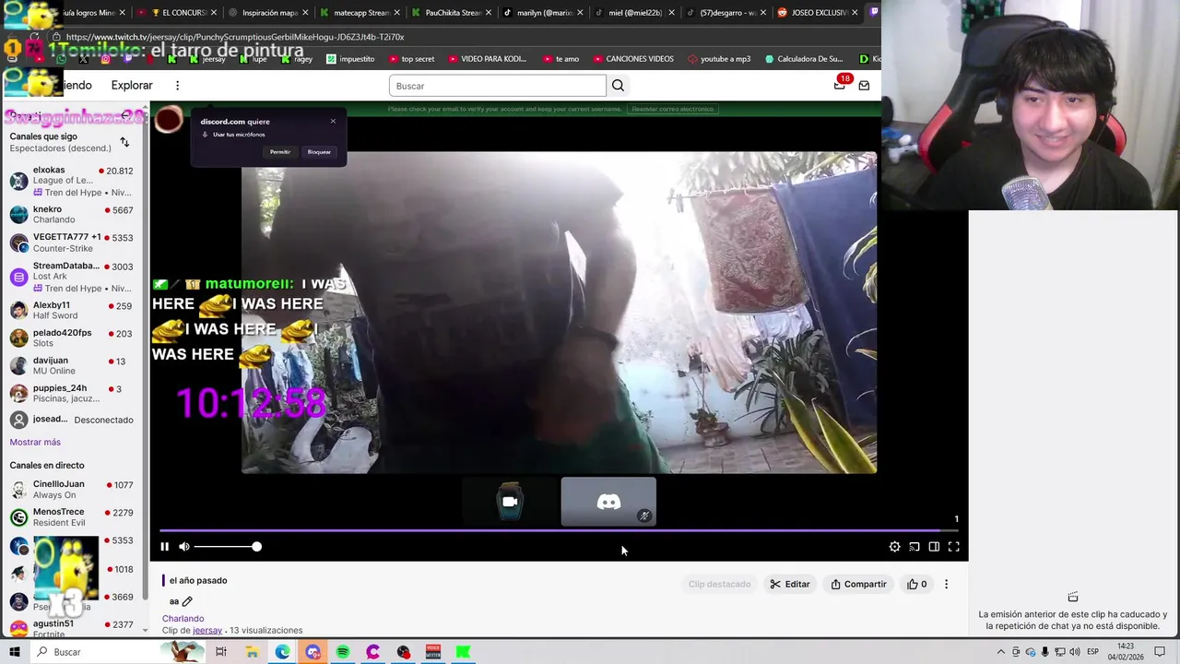Open File Explorer from taskbar
Viewport: 1180px width, 664px height.
point(252,652)
